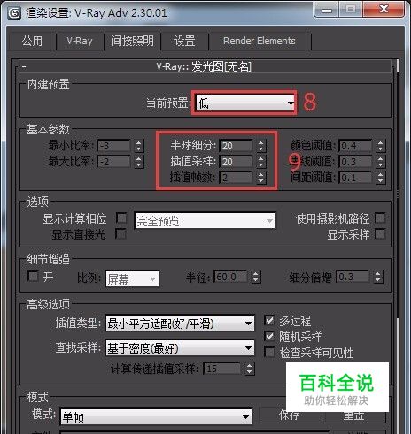411x434 pixels.
Task: Close the 渲染设置 window
Action: coord(384,10)
